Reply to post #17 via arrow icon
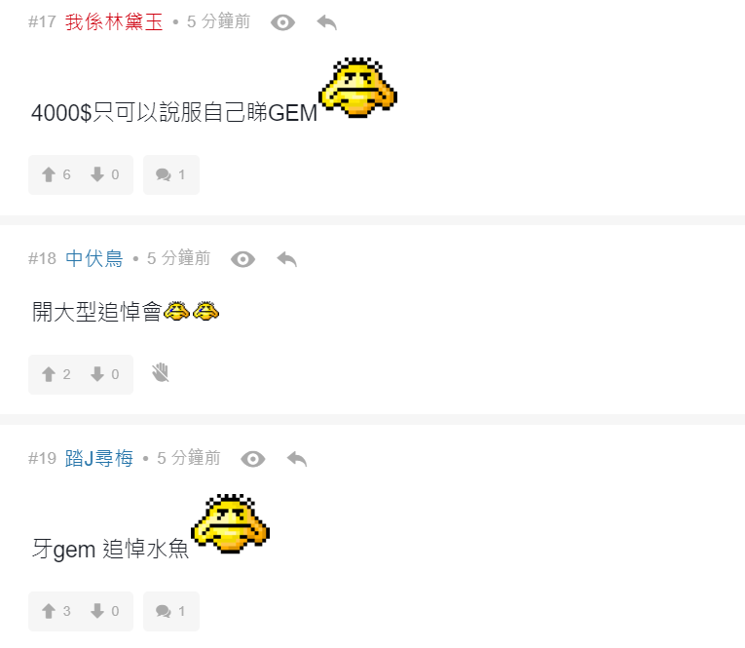The image size is (745, 648). coord(327,22)
